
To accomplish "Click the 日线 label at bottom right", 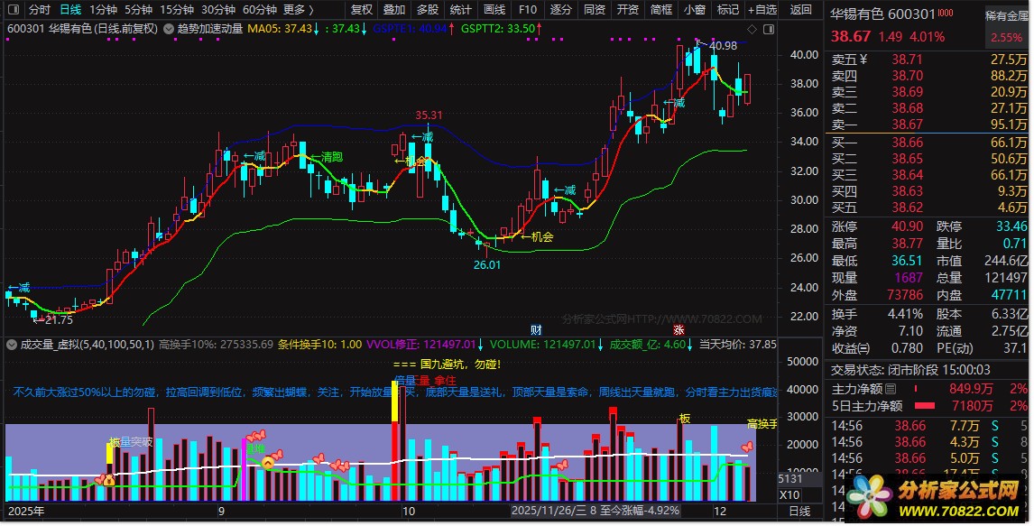I will 800,511.
